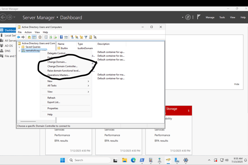Click 'Default container for sec...' description
The image size is (248, 165).
111,60
